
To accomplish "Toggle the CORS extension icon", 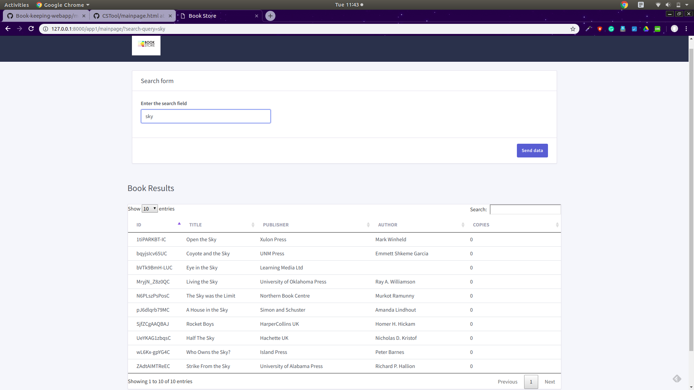I will pyautogui.click(x=657, y=29).
